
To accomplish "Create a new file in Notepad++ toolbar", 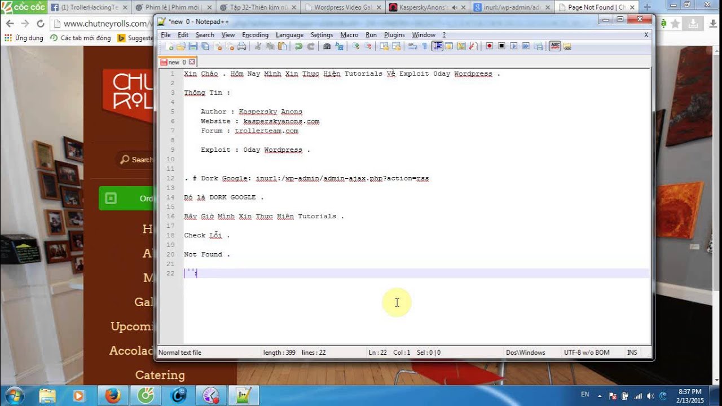I will (x=169, y=46).
